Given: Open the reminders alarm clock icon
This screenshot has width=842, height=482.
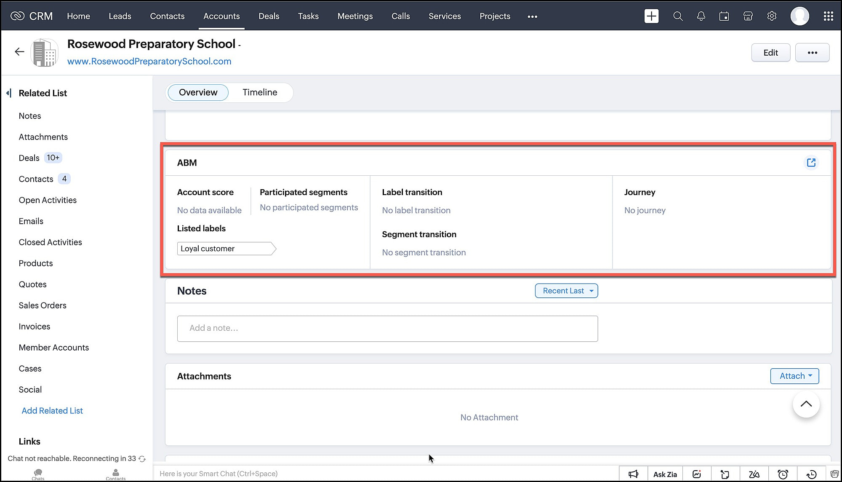Looking at the screenshot, I should pos(783,474).
